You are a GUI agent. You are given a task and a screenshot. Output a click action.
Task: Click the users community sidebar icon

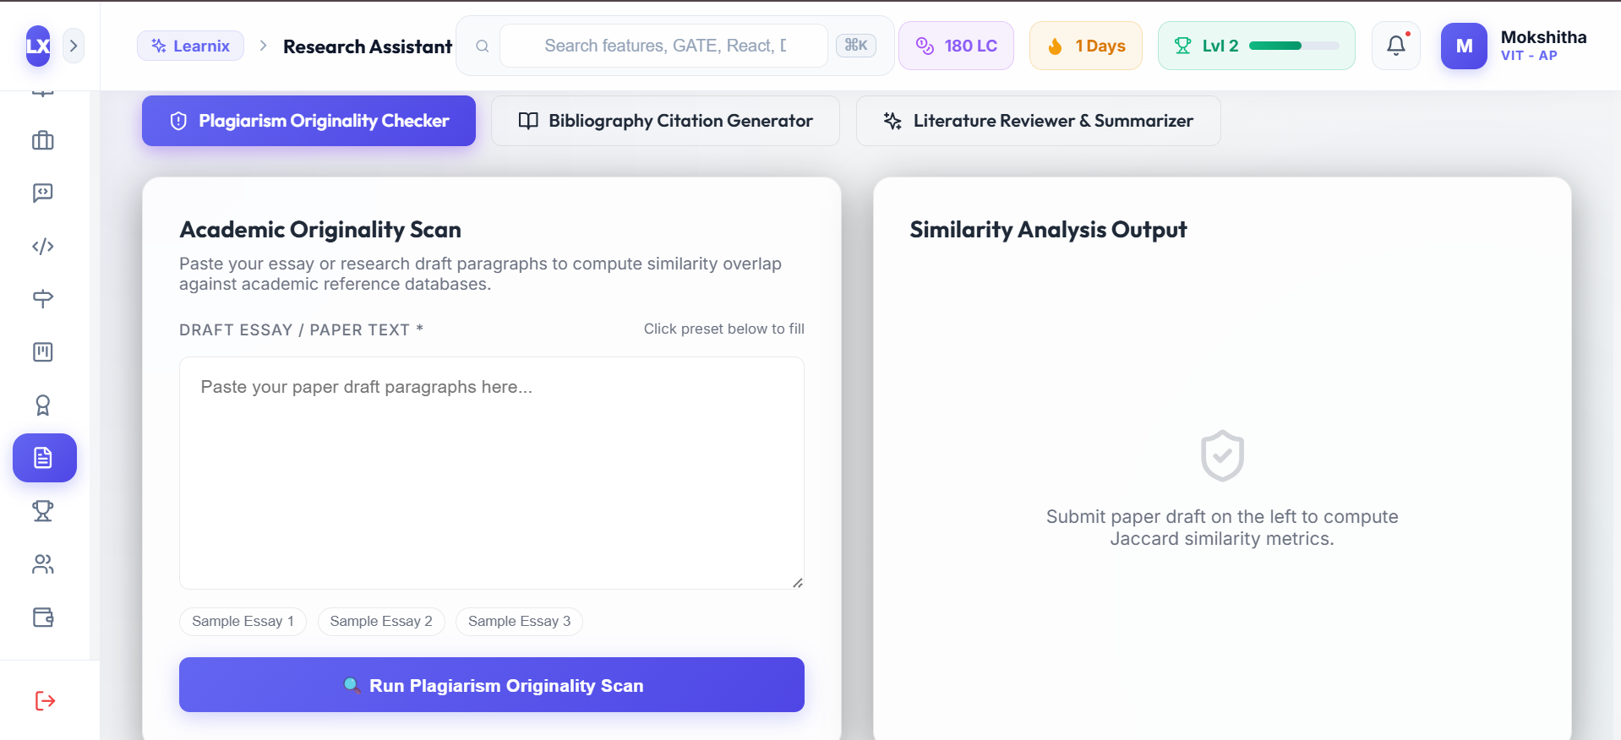click(43, 564)
